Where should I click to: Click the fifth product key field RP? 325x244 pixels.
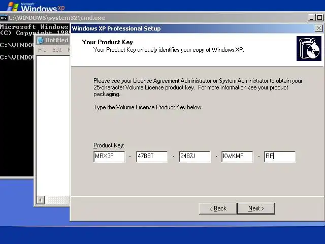coord(280,157)
